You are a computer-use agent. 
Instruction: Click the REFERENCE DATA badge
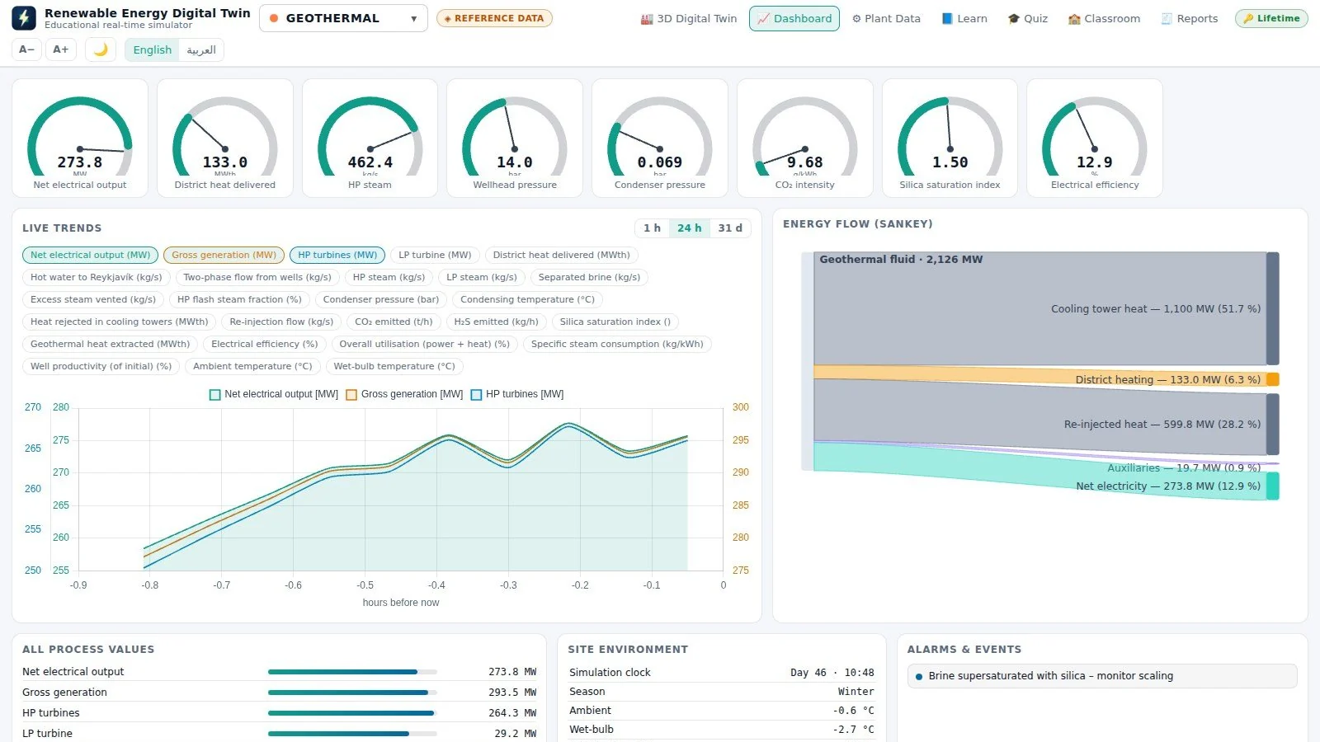[x=494, y=18]
